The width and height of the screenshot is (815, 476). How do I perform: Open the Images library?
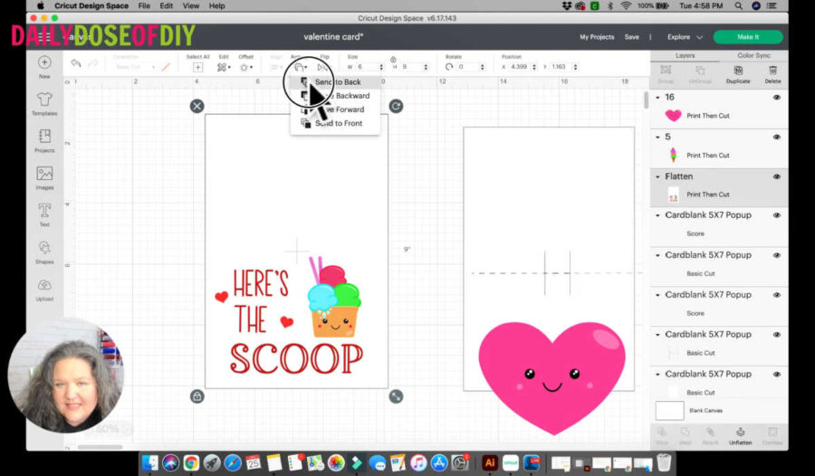pos(44,174)
